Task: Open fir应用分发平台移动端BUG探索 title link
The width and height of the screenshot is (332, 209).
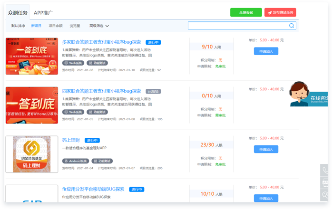Action: 93,189
